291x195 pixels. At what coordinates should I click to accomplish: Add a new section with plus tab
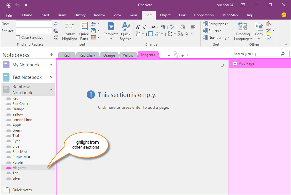click(x=183, y=55)
